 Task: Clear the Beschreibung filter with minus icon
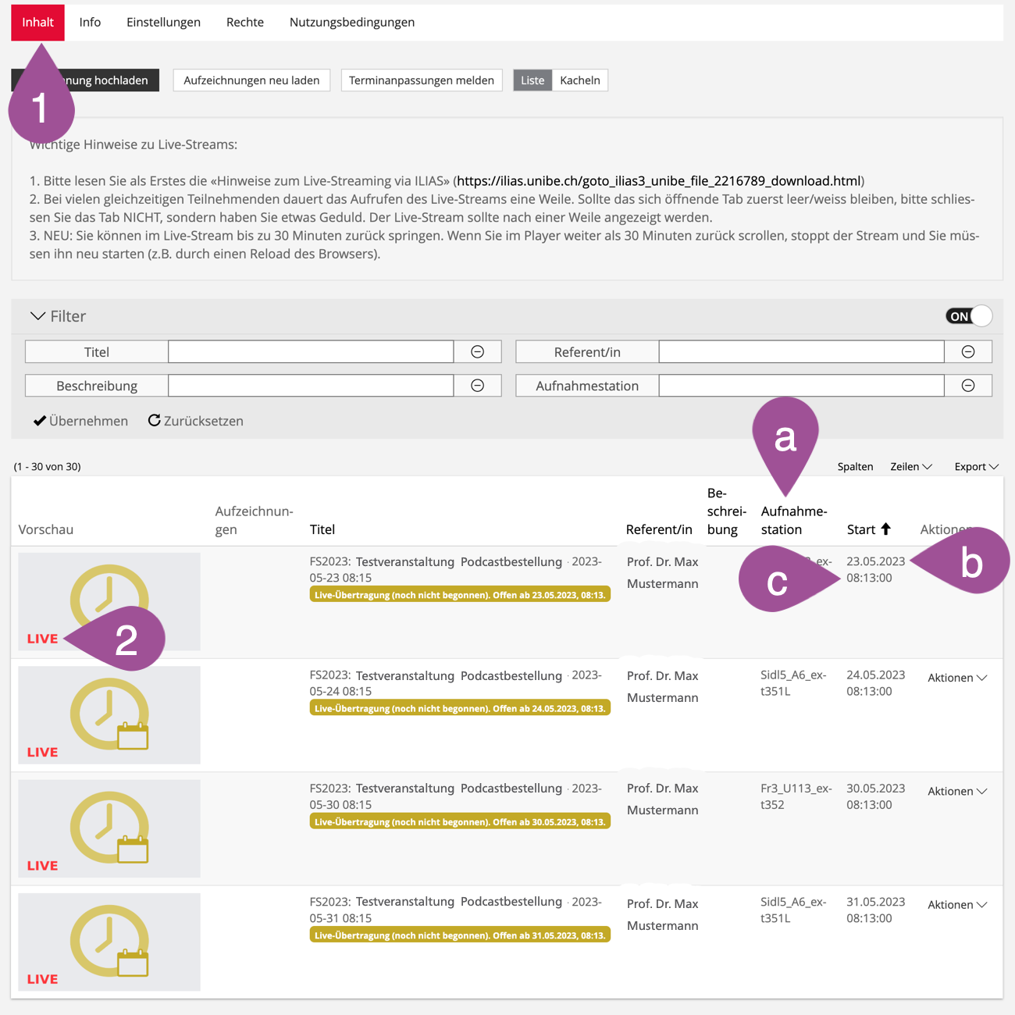point(477,386)
